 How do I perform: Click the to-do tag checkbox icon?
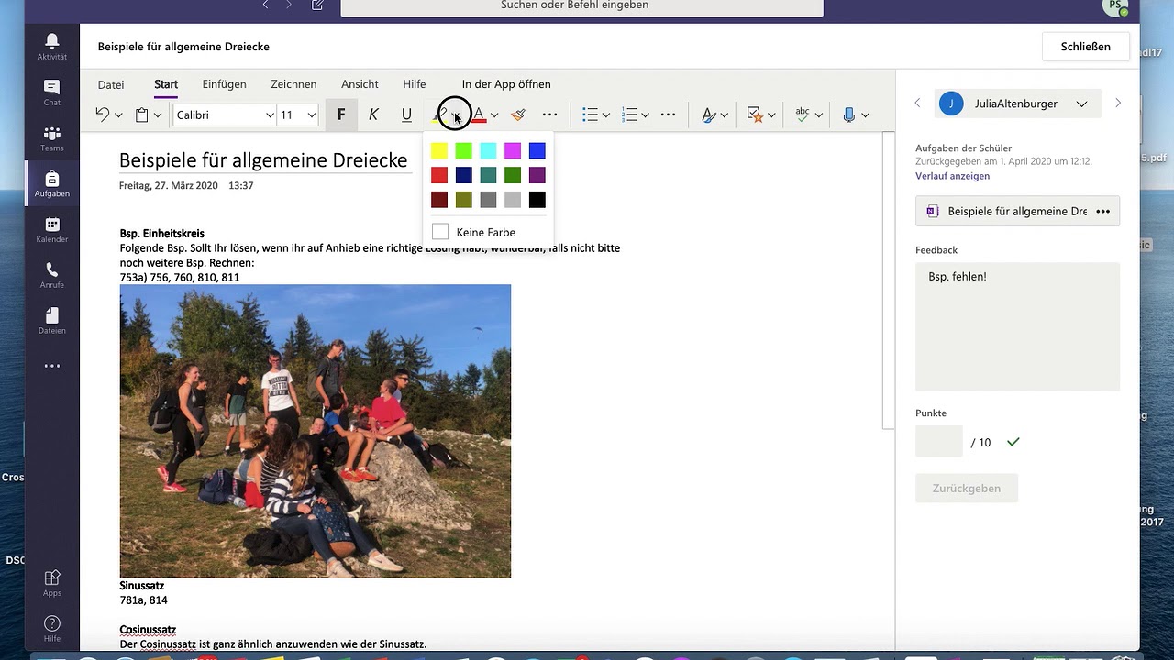pos(755,115)
